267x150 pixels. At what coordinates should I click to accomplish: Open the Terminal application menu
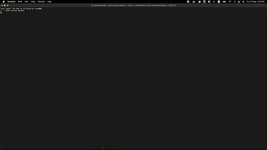coord(11,2)
